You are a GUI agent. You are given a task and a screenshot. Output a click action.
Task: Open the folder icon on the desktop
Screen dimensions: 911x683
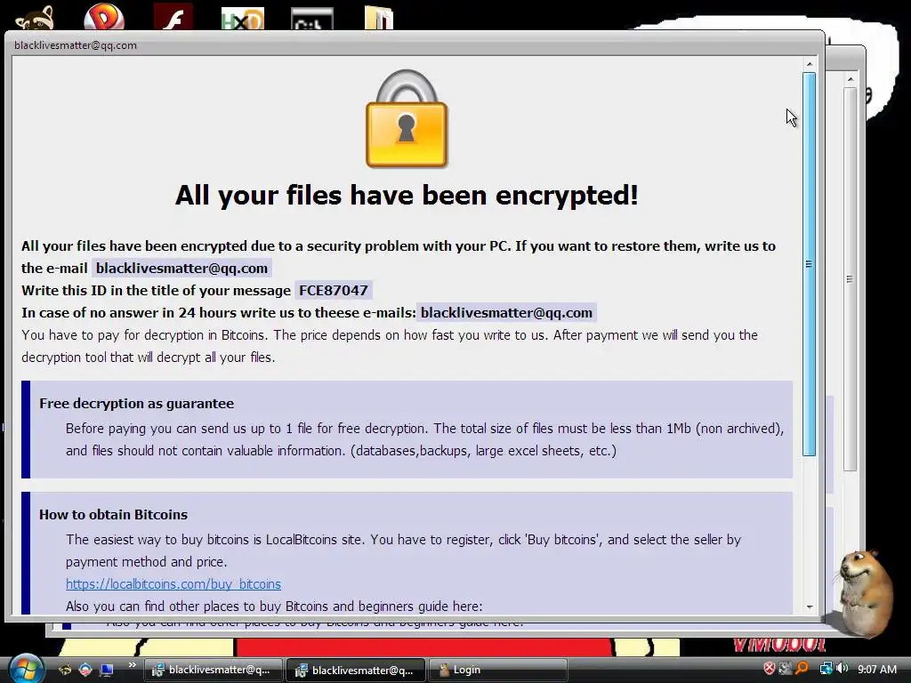(379, 18)
